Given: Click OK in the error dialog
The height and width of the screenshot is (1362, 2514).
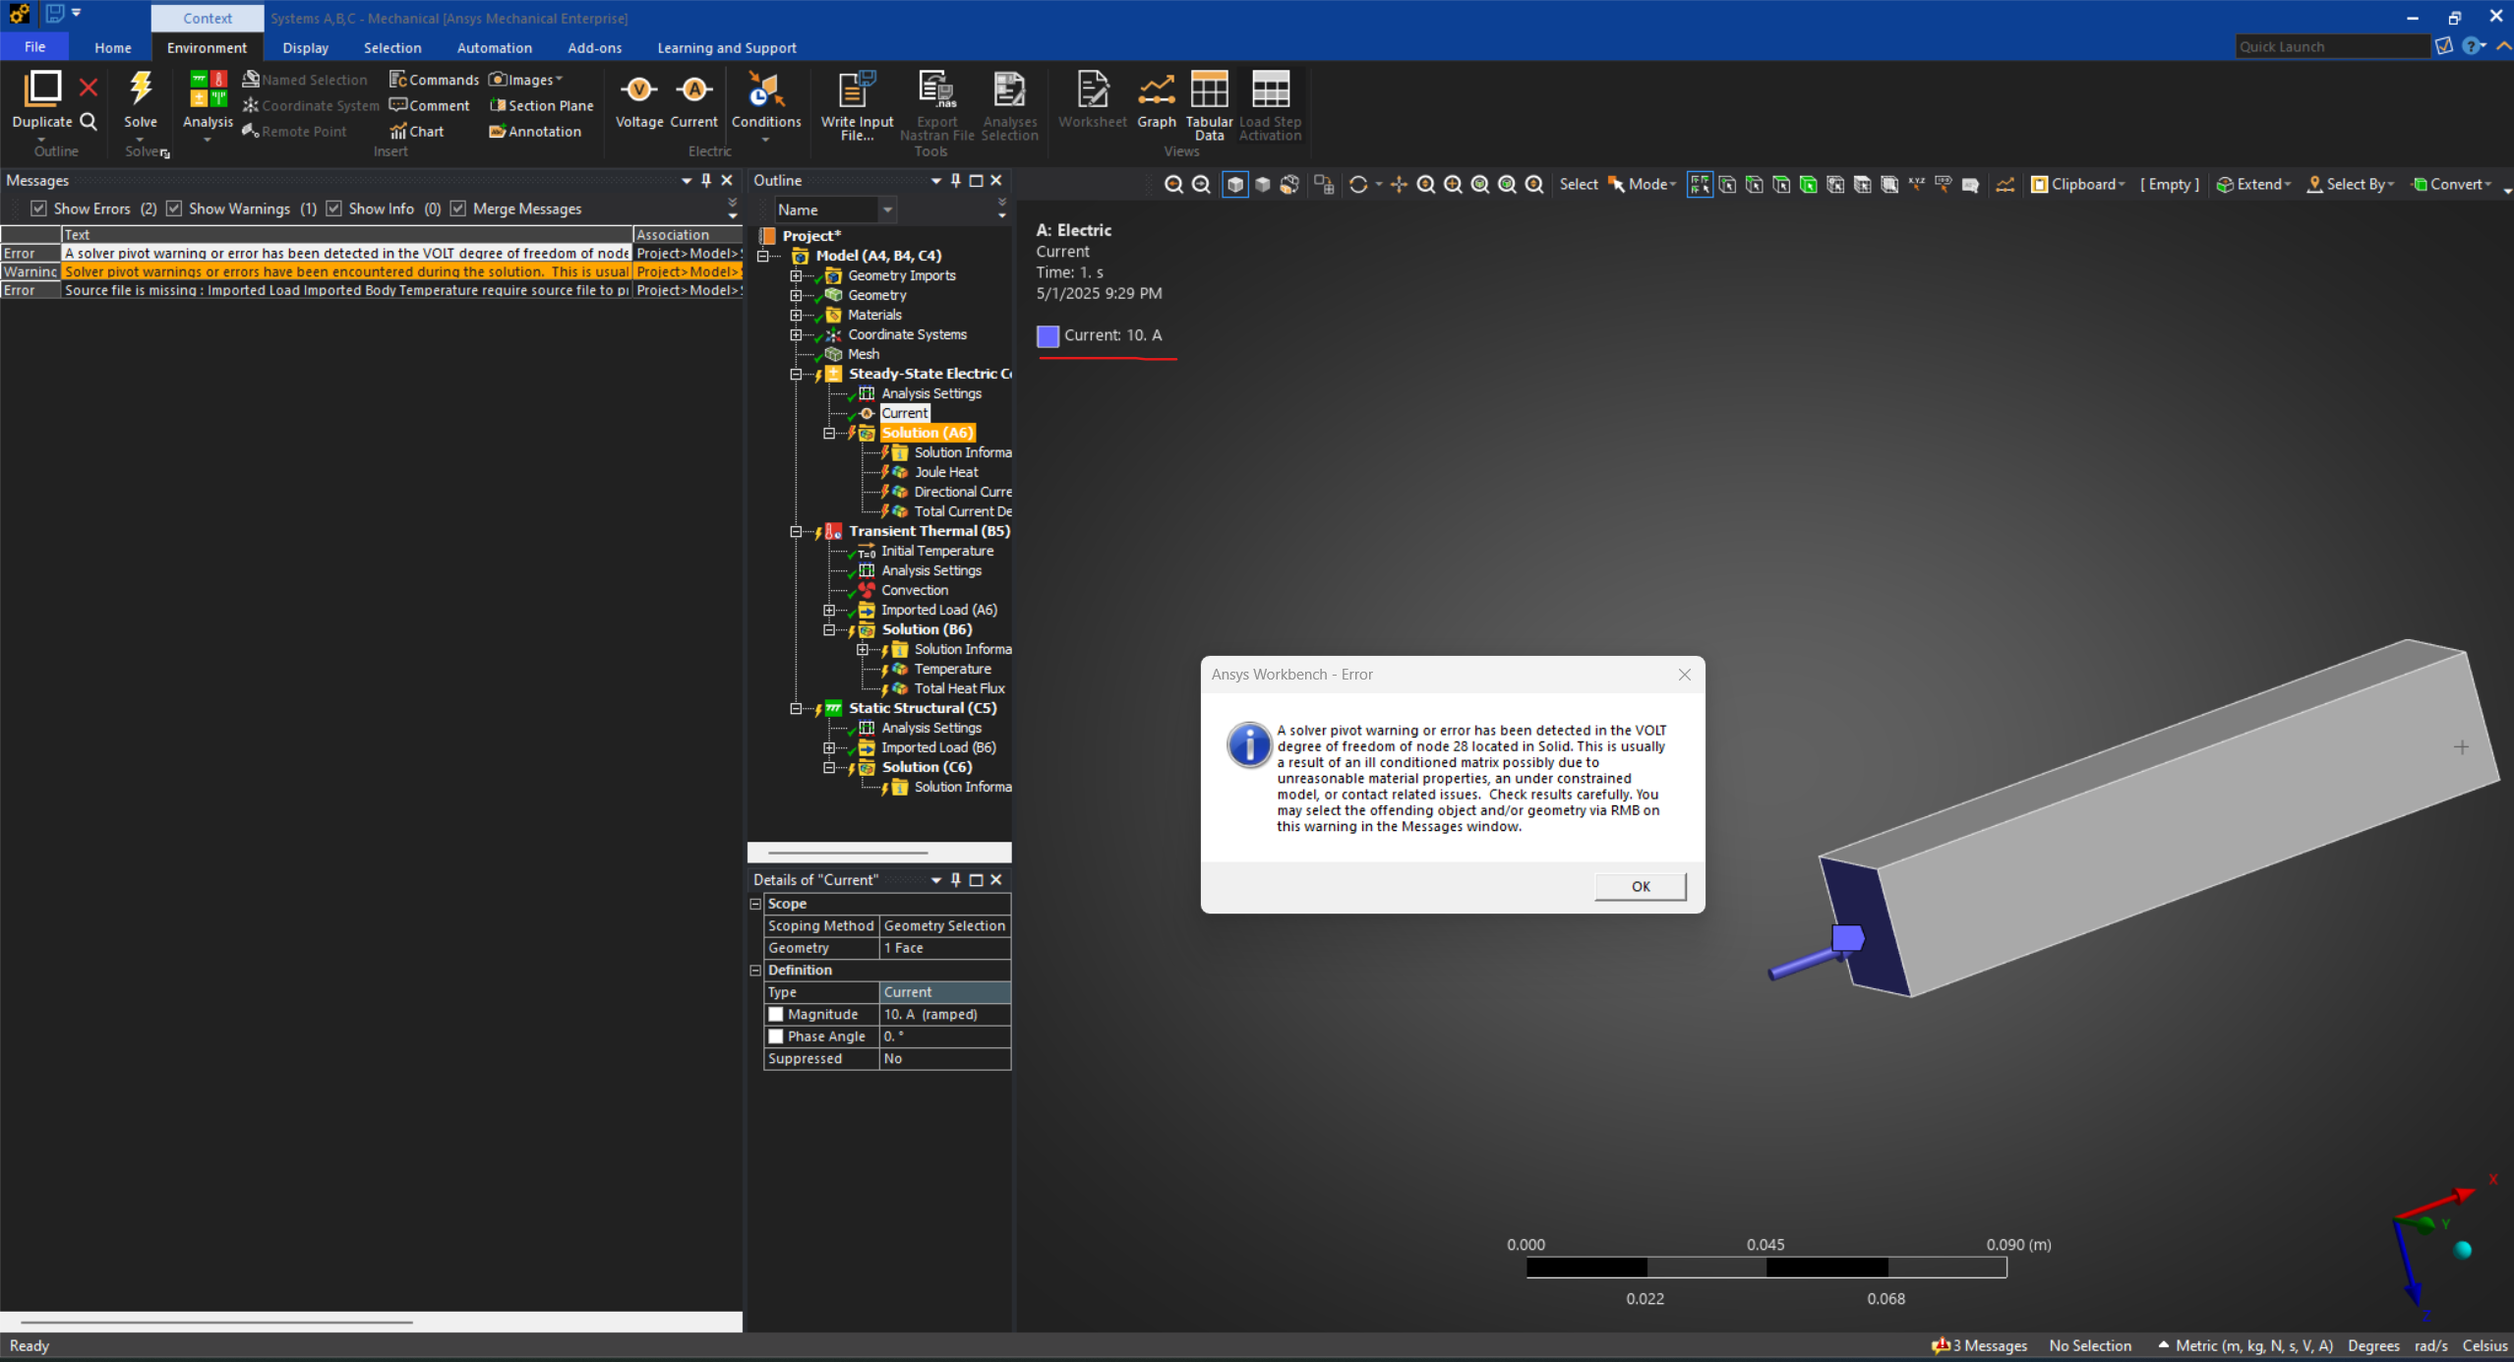Looking at the screenshot, I should (1641, 886).
